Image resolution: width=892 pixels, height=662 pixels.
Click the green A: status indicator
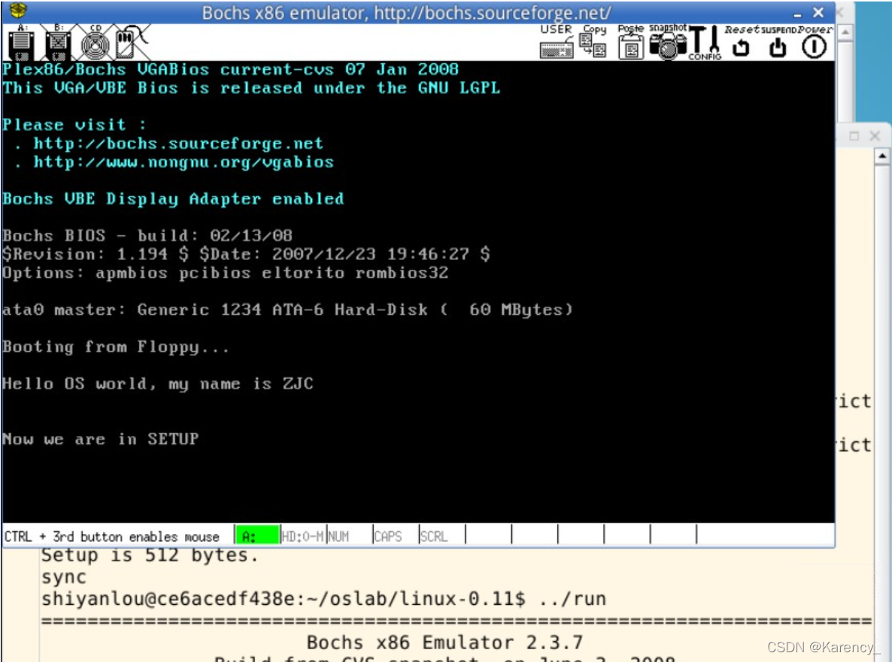(x=257, y=536)
